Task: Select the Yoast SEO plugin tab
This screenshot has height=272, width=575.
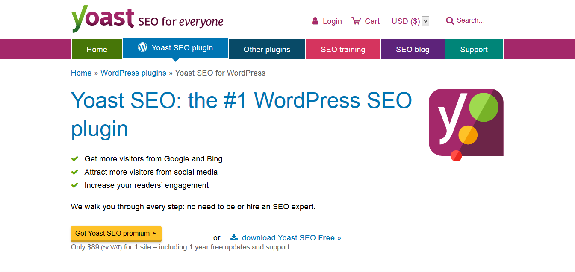Action: [175, 48]
